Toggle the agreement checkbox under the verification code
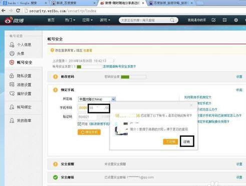This screenshot has width=246, height=186. pyautogui.click(x=80, y=124)
